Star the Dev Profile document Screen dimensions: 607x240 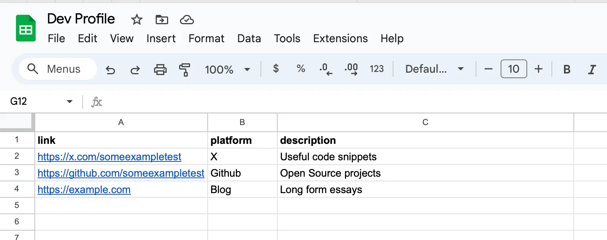(x=136, y=20)
